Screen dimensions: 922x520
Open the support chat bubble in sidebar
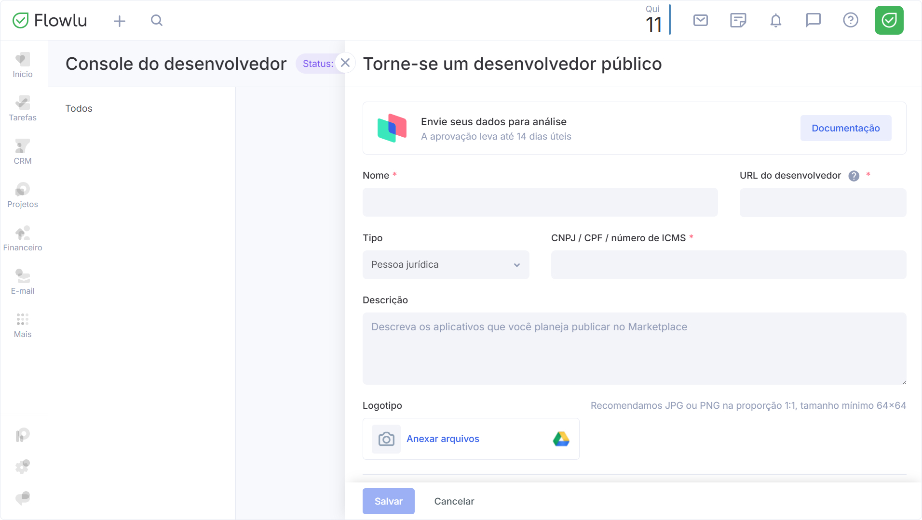point(23,498)
